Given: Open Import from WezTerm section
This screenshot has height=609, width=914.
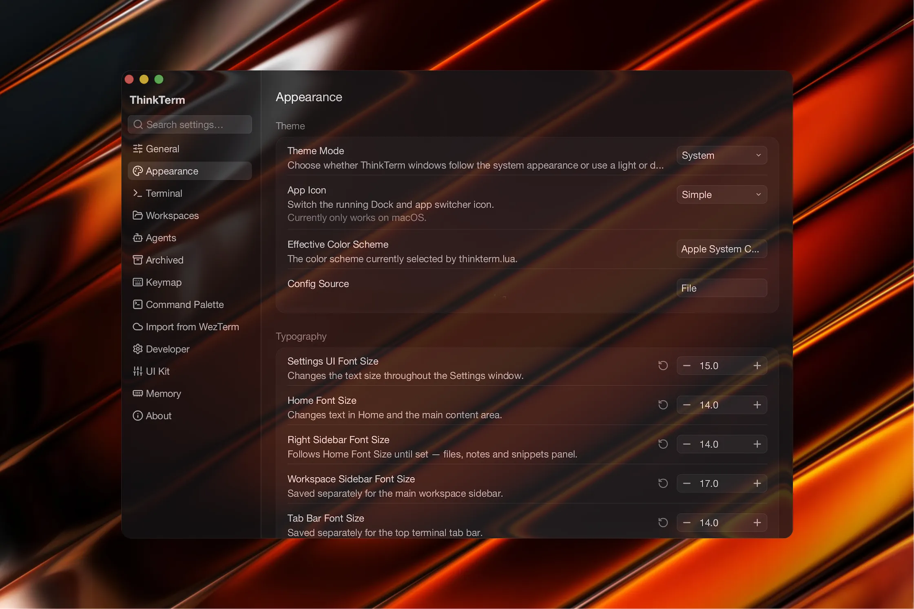Looking at the screenshot, I should [x=190, y=327].
